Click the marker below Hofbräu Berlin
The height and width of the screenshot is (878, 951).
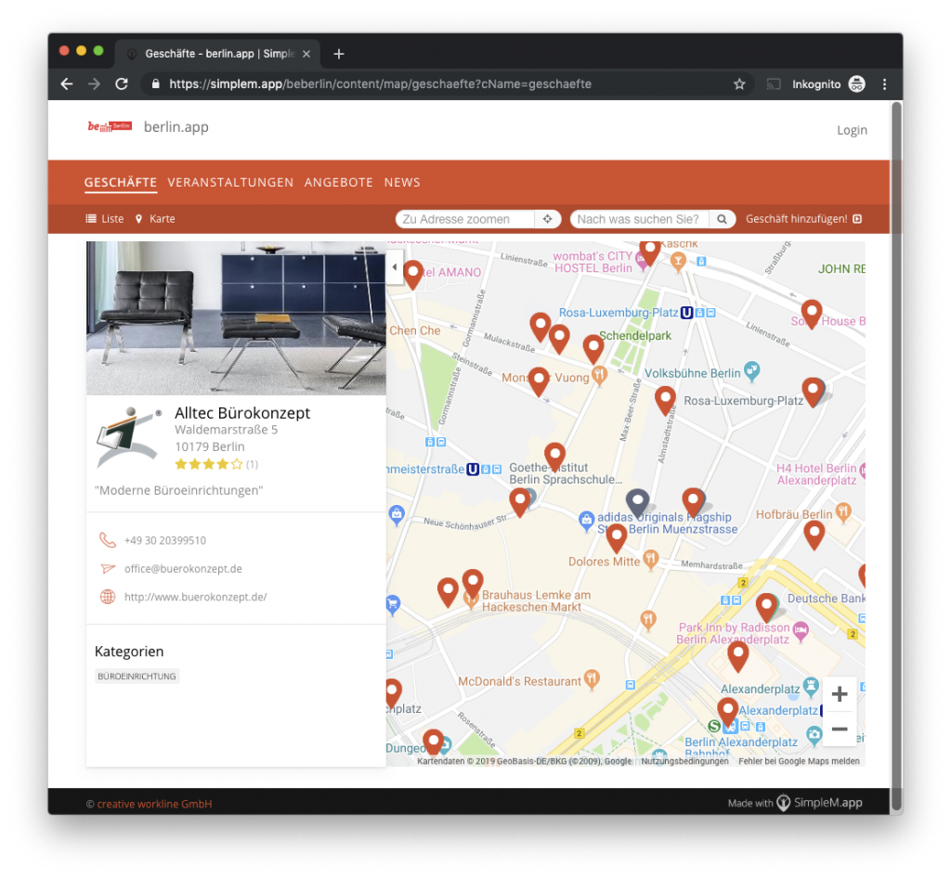pyautogui.click(x=814, y=535)
